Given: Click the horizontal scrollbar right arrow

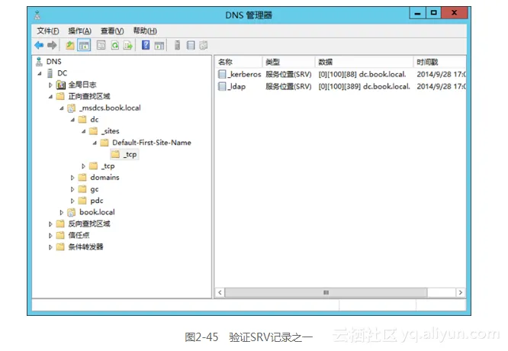Looking at the screenshot, I should (x=461, y=293).
